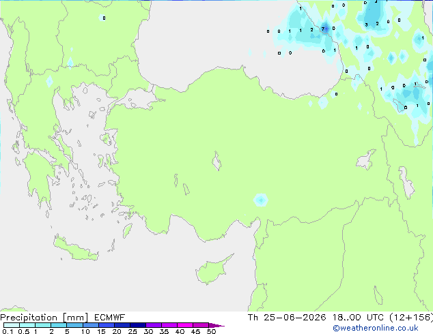
Task: Pick the 15–20 mm legend color swatch
Action: [106, 325]
